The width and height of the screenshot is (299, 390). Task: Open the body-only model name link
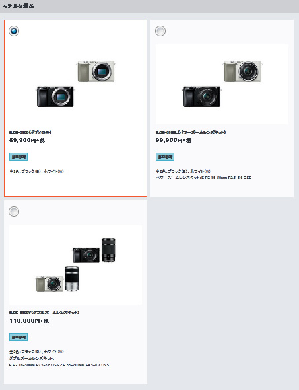30,132
